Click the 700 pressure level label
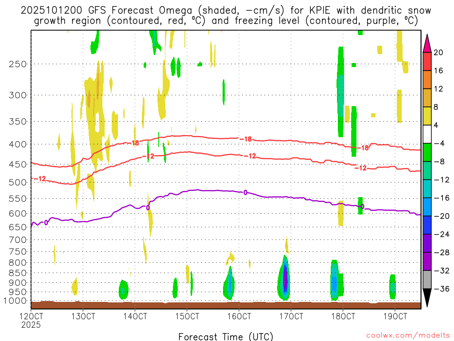The height and width of the screenshot is (341, 454). pos(18,240)
